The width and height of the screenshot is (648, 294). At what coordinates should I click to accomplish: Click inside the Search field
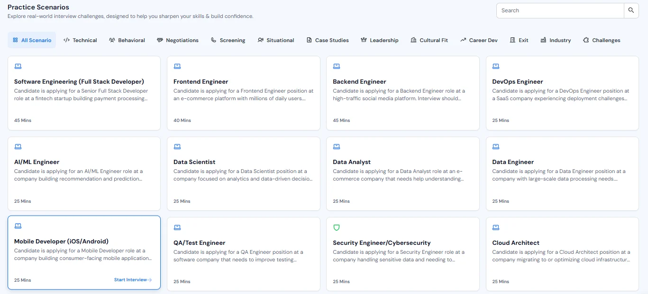(559, 10)
